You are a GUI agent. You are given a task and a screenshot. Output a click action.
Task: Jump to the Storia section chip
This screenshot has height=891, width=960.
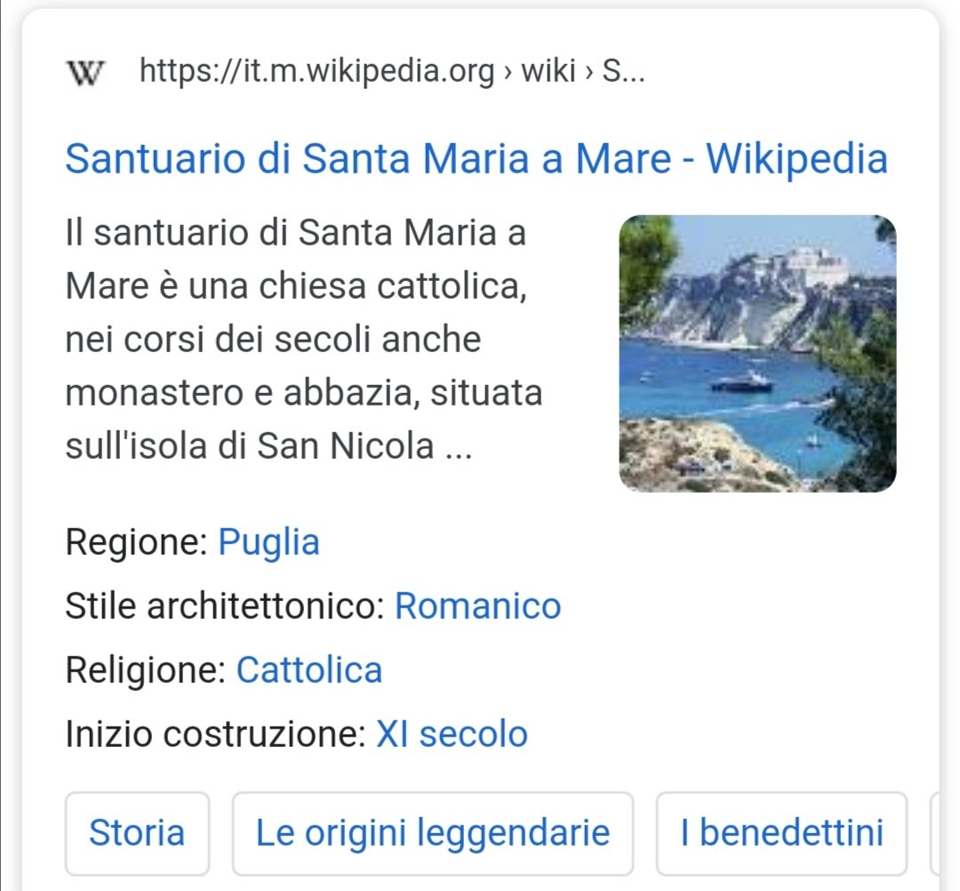click(137, 833)
